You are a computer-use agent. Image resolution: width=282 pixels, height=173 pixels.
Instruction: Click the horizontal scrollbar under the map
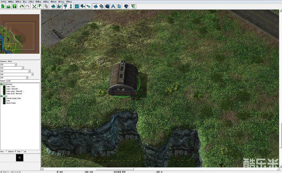click(x=106, y=169)
